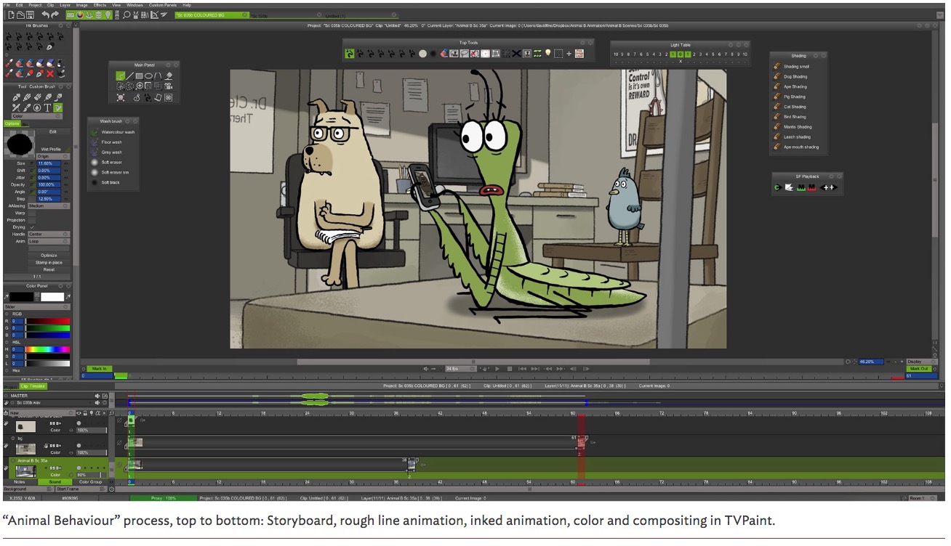951x546 pixels.
Task: Click the Size 11.60% value field
Action: (x=49, y=163)
